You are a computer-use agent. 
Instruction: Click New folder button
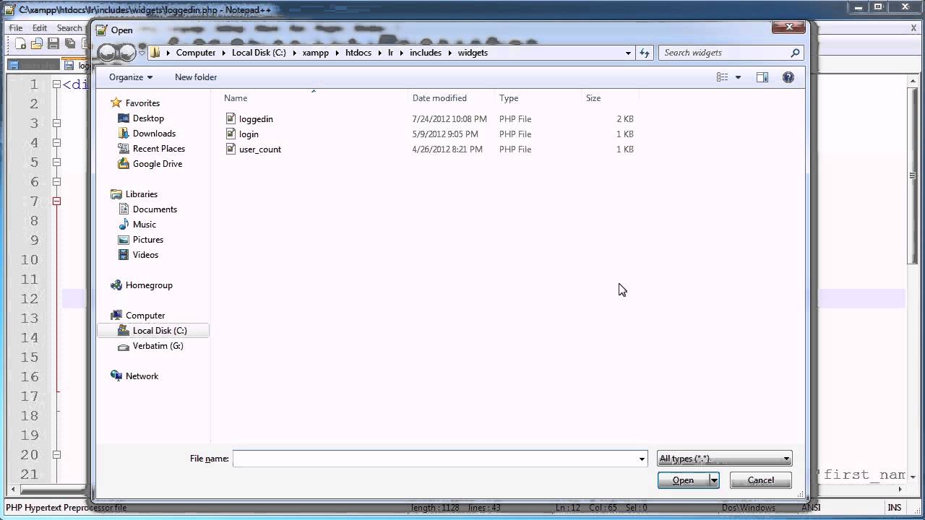point(196,77)
